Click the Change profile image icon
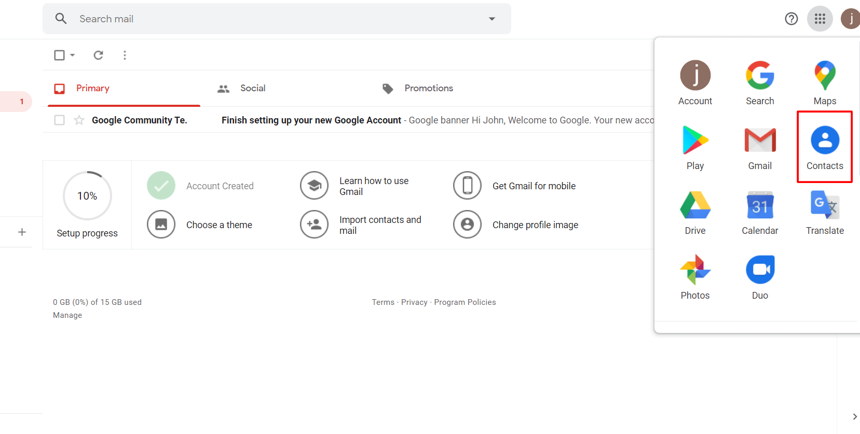Image resolution: width=860 pixels, height=434 pixels. point(467,225)
